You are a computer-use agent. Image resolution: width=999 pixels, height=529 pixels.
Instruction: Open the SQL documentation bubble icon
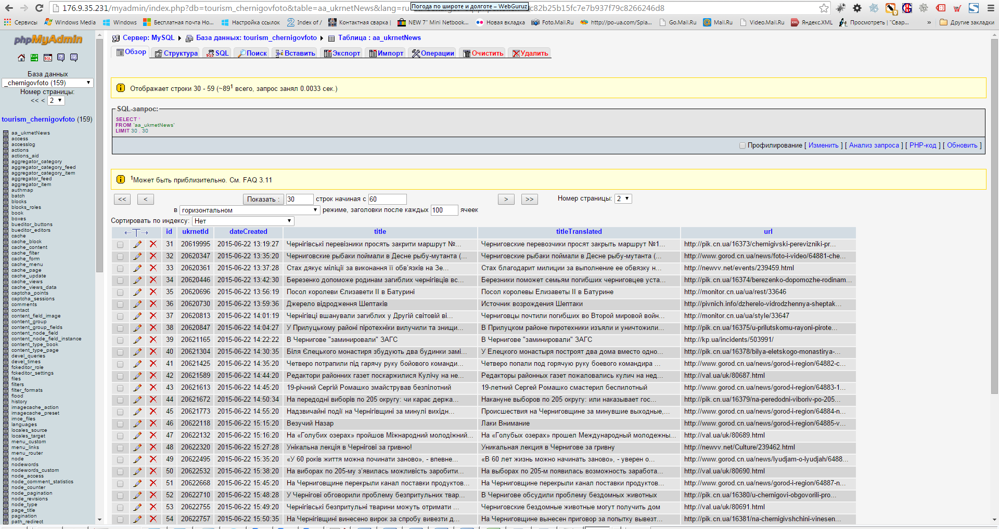click(74, 58)
